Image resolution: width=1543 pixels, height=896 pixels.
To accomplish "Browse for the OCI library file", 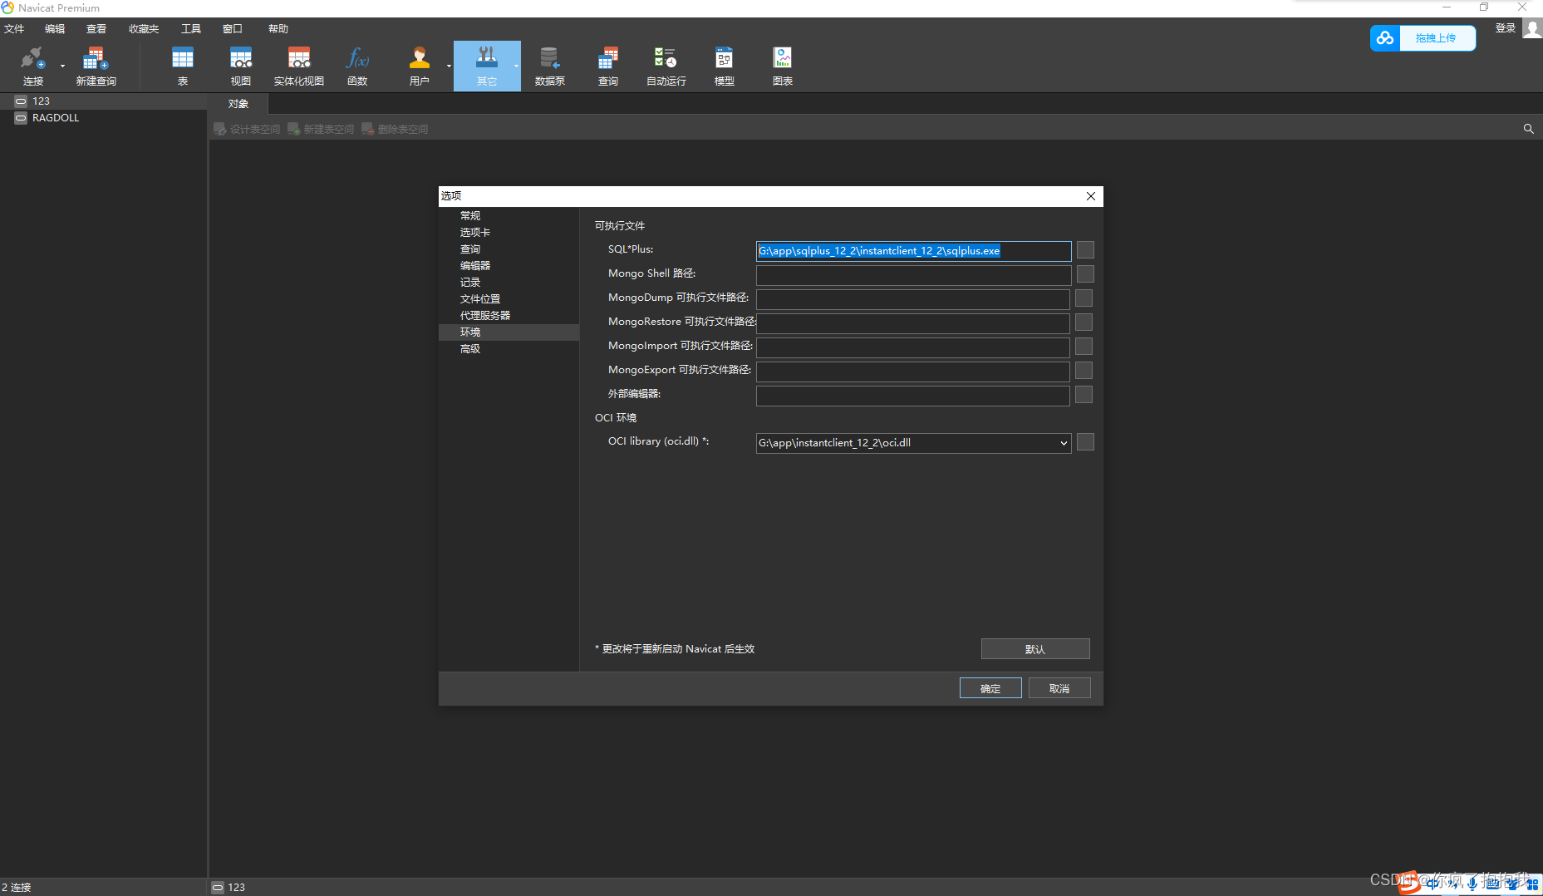I will pyautogui.click(x=1085, y=442).
